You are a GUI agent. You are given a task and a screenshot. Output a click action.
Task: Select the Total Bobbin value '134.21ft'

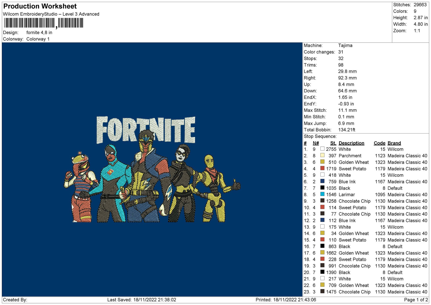[x=347, y=130]
